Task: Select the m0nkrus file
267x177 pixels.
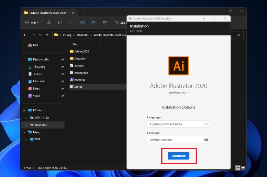Action: pyautogui.click(x=80, y=80)
